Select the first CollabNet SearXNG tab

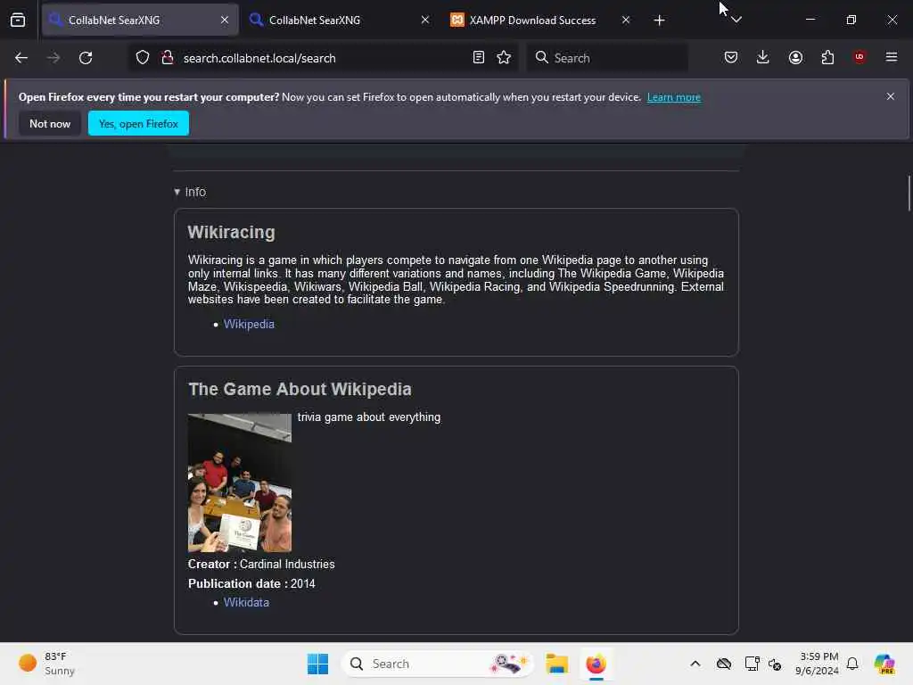tap(140, 20)
